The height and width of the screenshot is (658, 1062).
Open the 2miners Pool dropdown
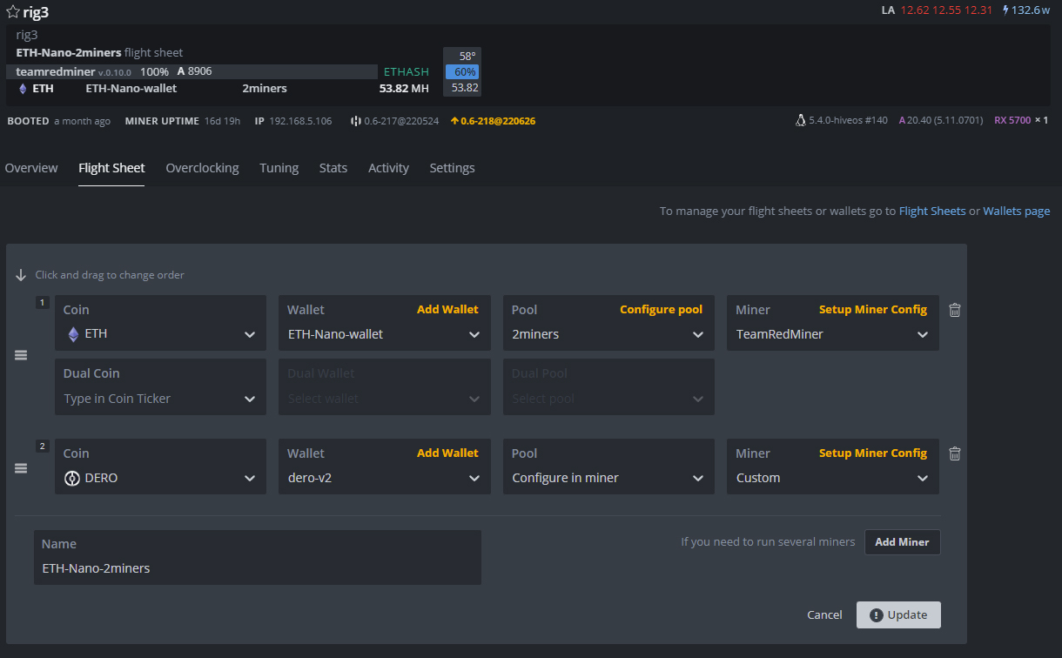click(x=608, y=334)
